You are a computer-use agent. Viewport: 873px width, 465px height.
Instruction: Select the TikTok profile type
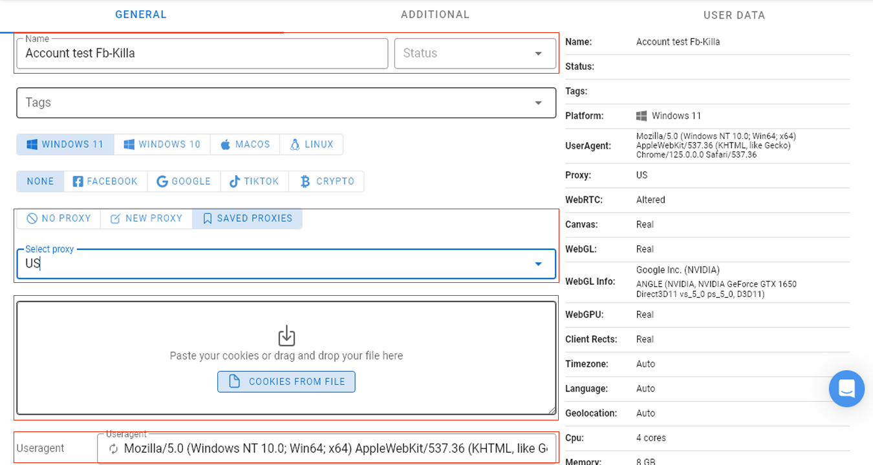(x=254, y=181)
